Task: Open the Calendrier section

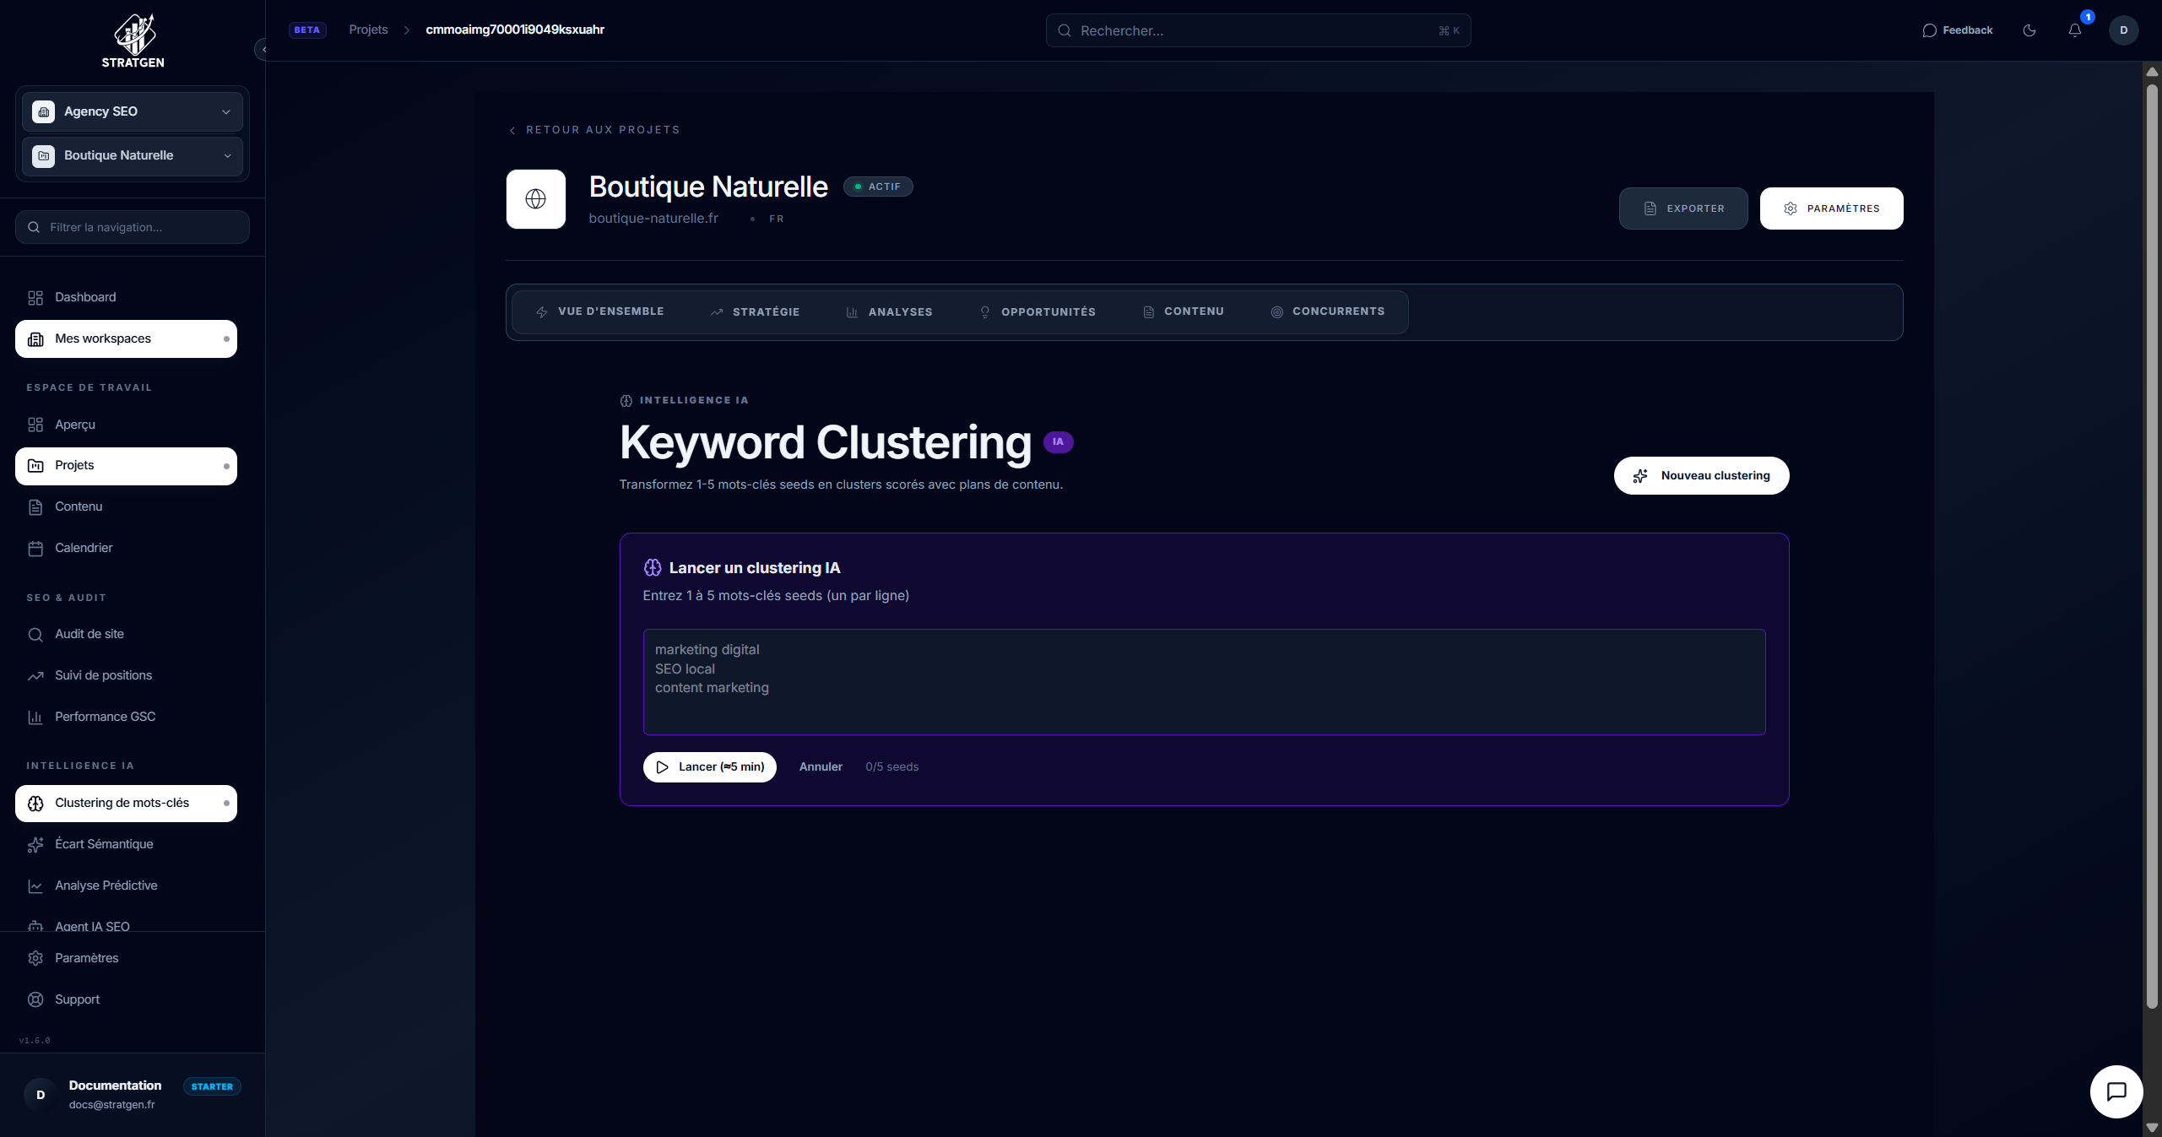Action: point(83,548)
